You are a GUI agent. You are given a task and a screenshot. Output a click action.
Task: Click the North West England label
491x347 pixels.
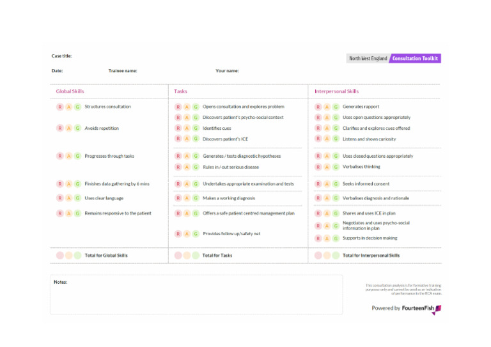pyautogui.click(x=368, y=59)
